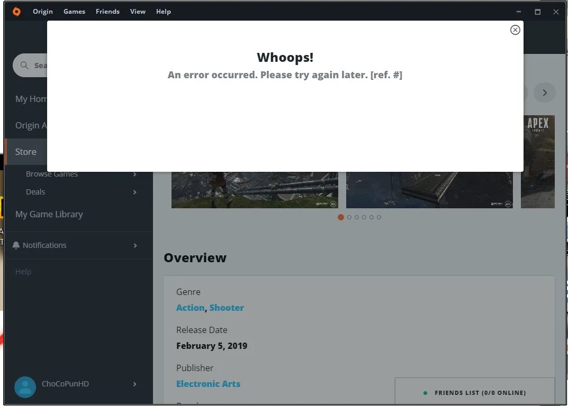Click the Origin logo icon

tap(16, 12)
